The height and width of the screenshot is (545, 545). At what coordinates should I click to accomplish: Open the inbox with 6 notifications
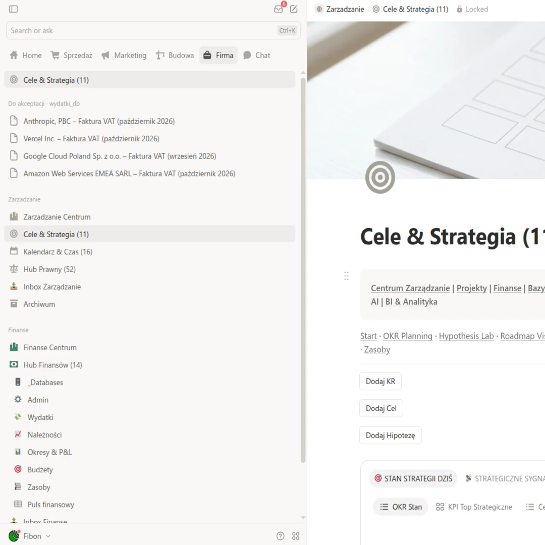(x=279, y=9)
